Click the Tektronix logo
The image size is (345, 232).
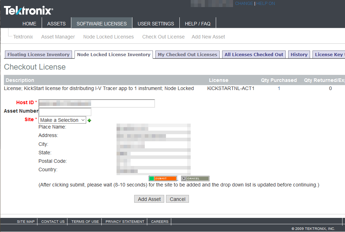(x=28, y=10)
